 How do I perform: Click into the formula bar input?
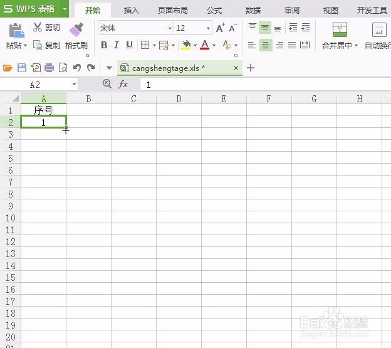click(x=265, y=84)
